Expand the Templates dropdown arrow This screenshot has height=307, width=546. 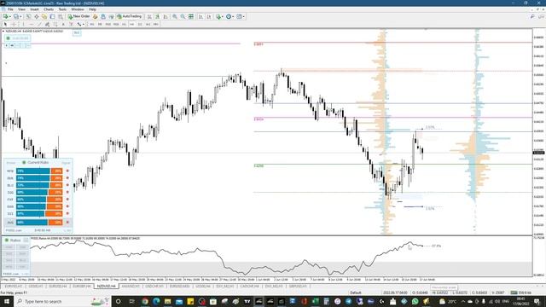click(243, 16)
